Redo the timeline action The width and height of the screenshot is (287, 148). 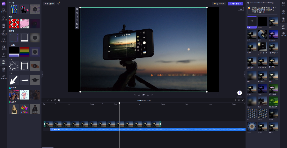(x=48, y=100)
